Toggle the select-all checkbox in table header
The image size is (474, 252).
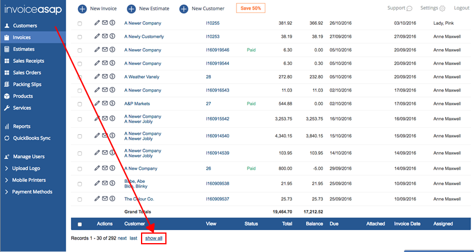click(x=80, y=224)
